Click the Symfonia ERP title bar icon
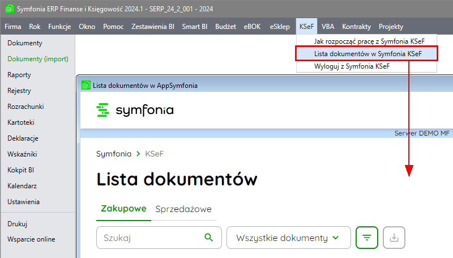This screenshot has height=258, width=453. coord(8,9)
